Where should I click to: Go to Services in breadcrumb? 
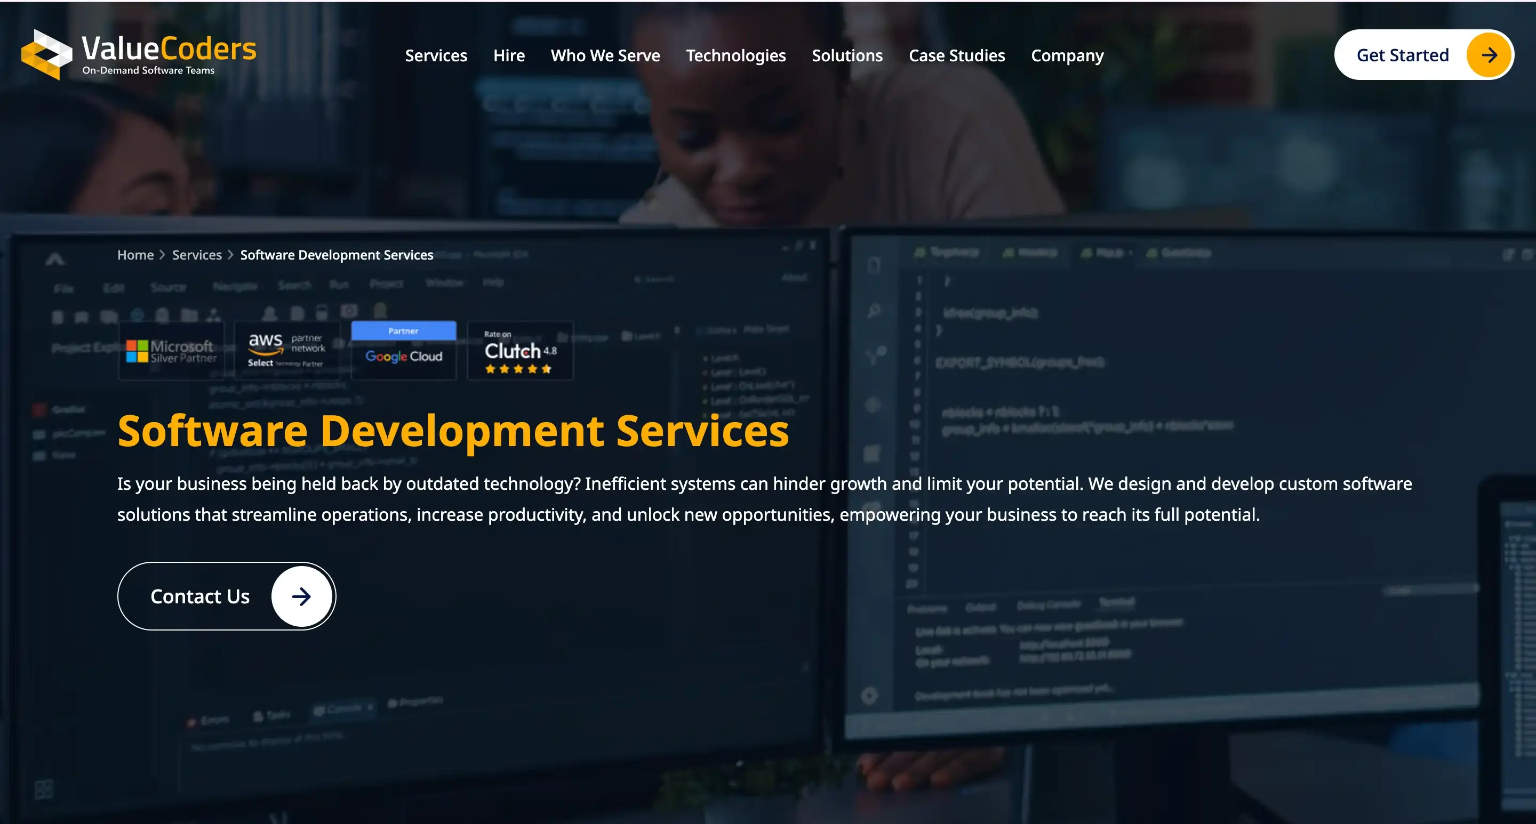click(x=197, y=255)
